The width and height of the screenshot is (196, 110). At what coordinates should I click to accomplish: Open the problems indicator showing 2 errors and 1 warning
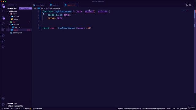click(18, 109)
